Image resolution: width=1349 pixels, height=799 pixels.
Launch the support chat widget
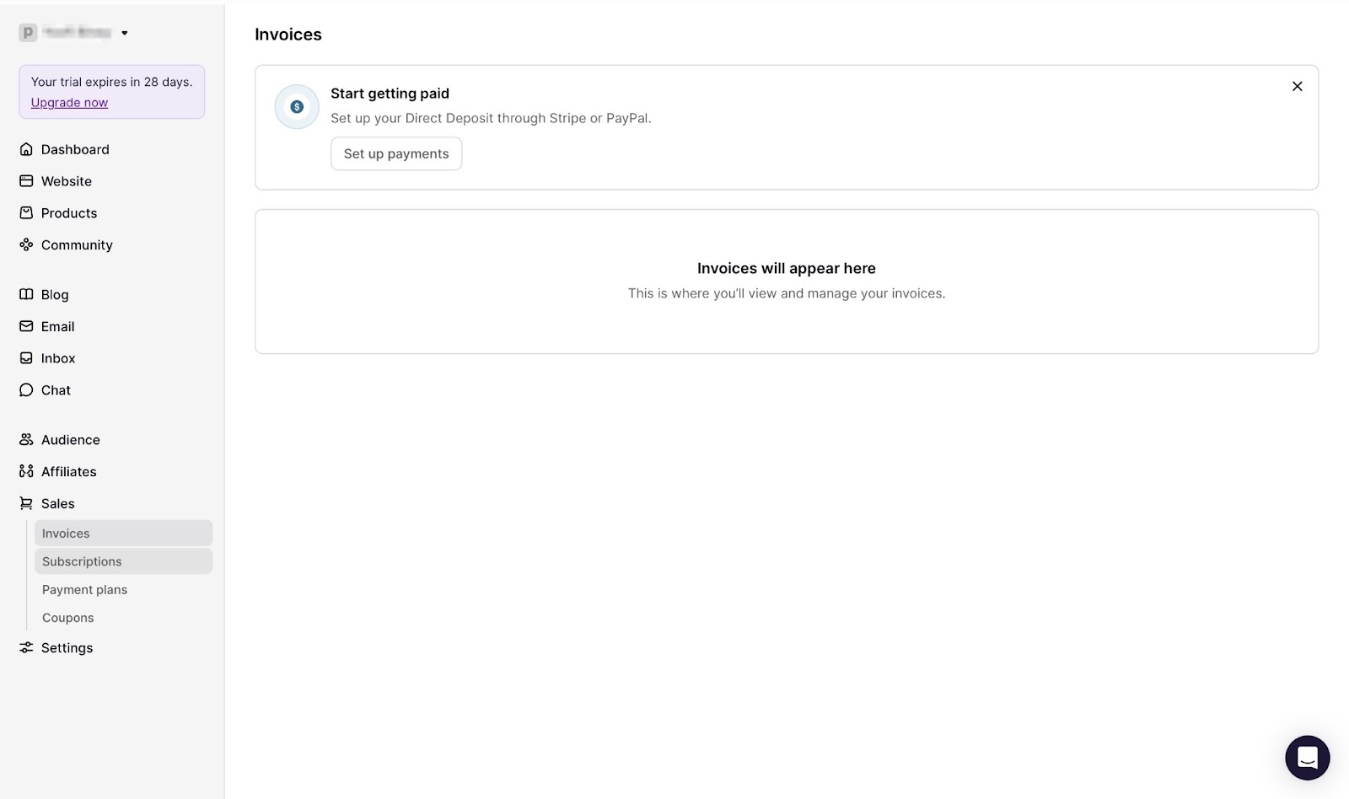[1307, 758]
